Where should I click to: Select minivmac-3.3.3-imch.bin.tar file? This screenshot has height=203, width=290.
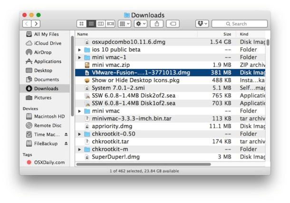[170, 118]
